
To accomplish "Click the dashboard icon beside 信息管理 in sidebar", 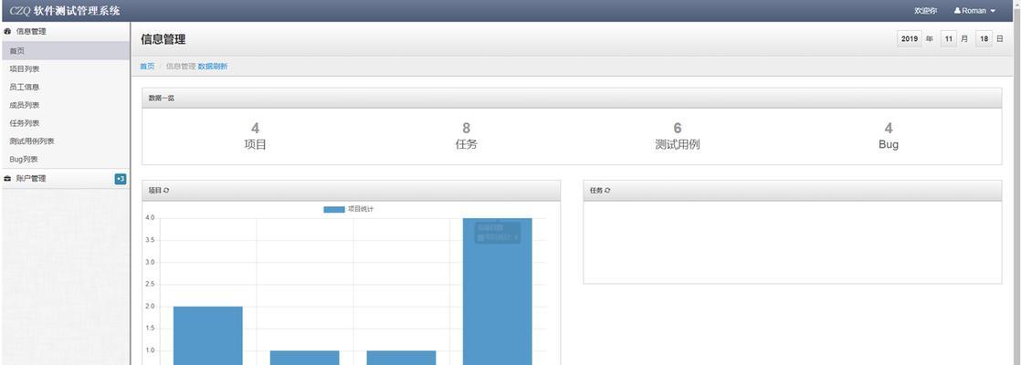I will [7, 31].
